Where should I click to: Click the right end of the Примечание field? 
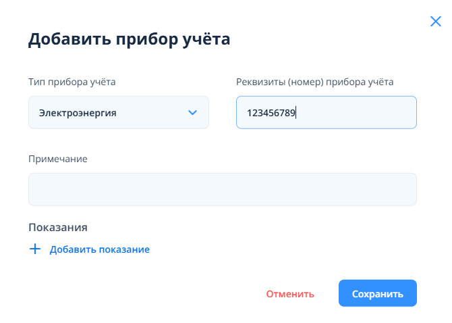[x=398, y=189]
